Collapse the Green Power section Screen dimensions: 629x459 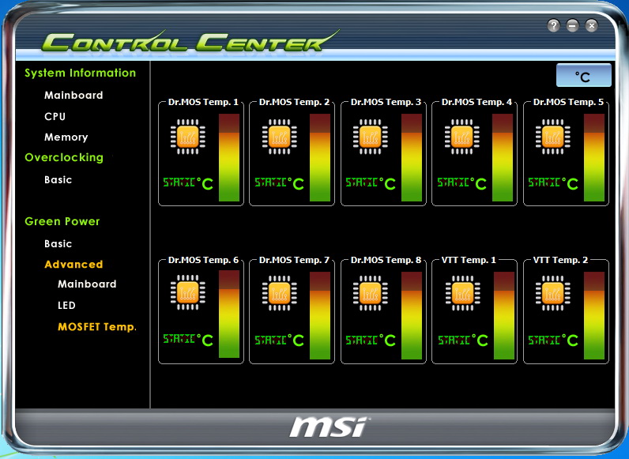(x=62, y=221)
